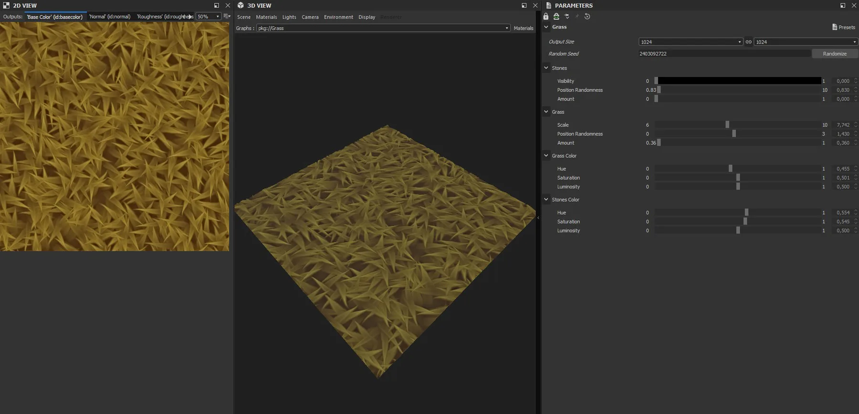The width and height of the screenshot is (859, 414).
Task: Click the 3D VIEW cube panel icon
Action: click(241, 5)
